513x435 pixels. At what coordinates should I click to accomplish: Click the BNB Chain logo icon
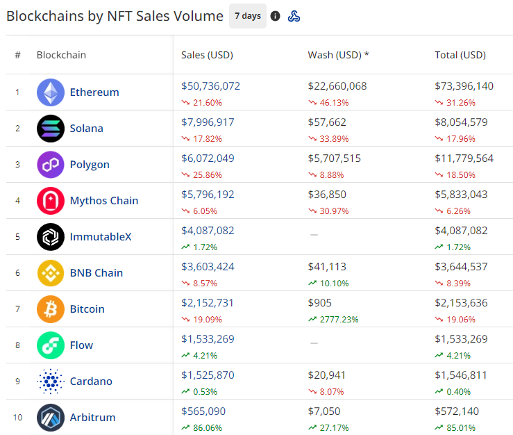click(x=51, y=273)
